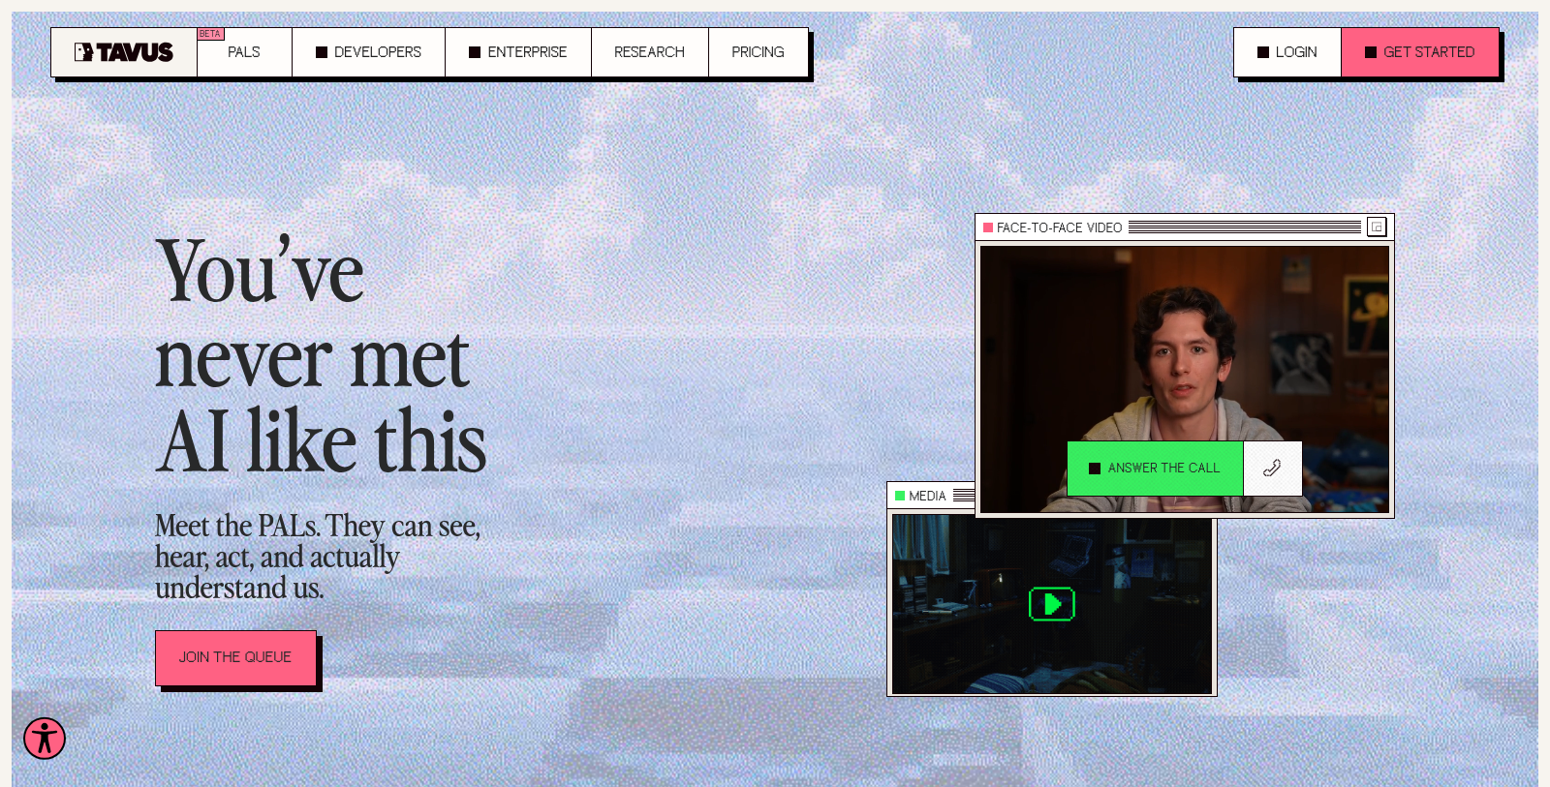1550x787 pixels.
Task: Expand the Face-to-Face Video window icon
Action: (1377, 227)
